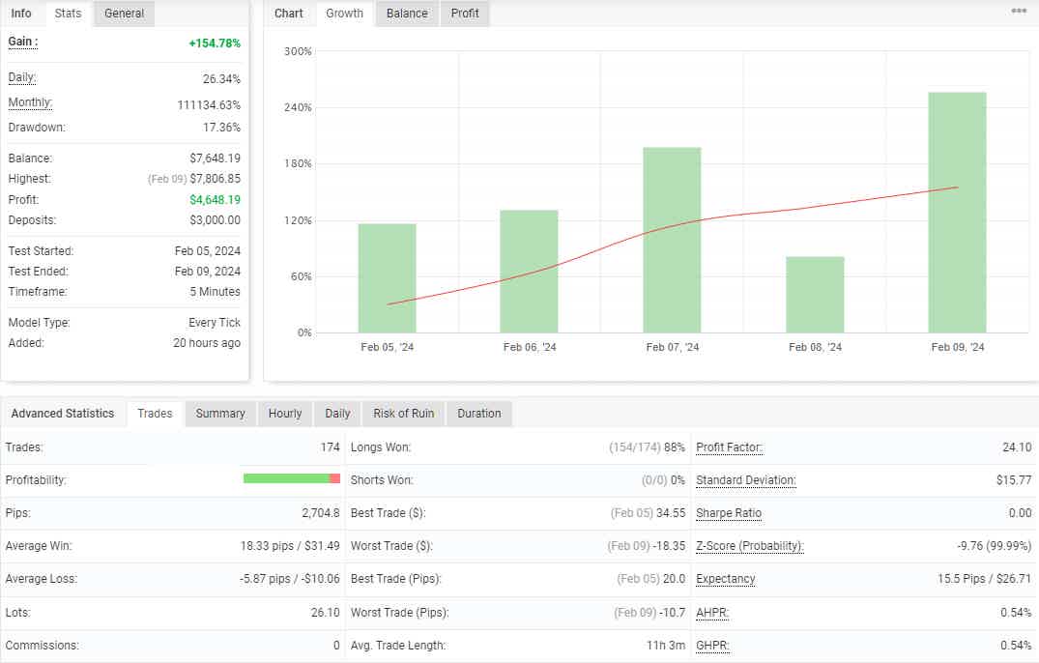Switch to the Info tab
This screenshot has width=1039, height=663.
[21, 14]
